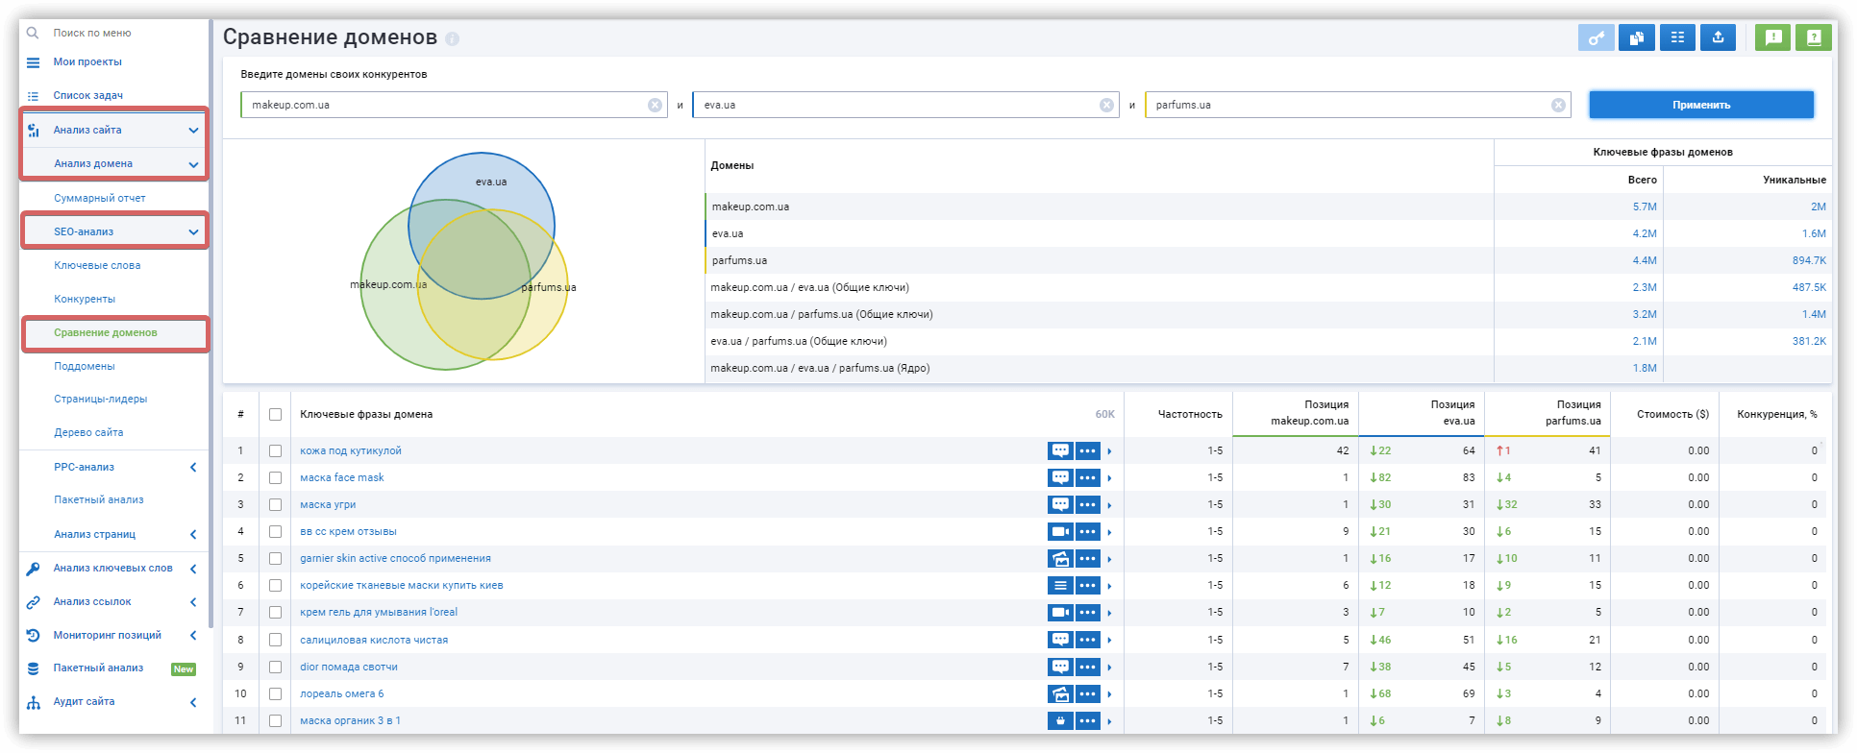Click video icon for крем гель для умывания l'oreal

(1060, 612)
